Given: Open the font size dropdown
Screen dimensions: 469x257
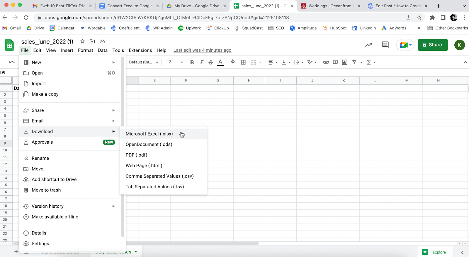Looking at the screenshot, I should pos(175,62).
